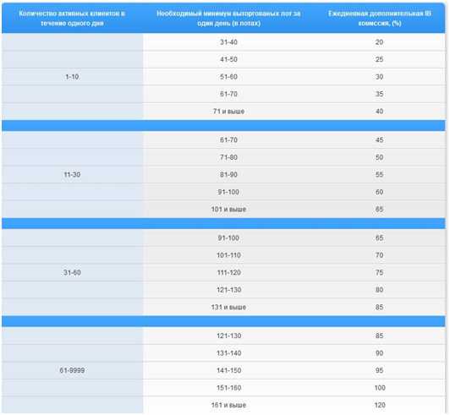
Task: Select the 31-60 active clients cell
Action: pos(72,272)
